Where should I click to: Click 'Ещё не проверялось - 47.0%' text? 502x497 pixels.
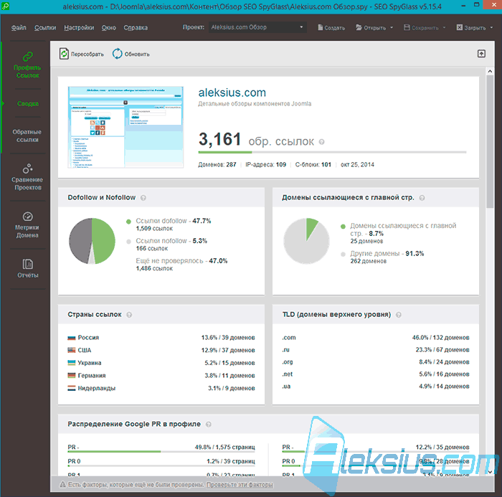[181, 260]
